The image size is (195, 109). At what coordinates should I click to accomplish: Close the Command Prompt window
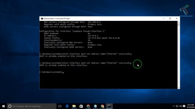177,18
